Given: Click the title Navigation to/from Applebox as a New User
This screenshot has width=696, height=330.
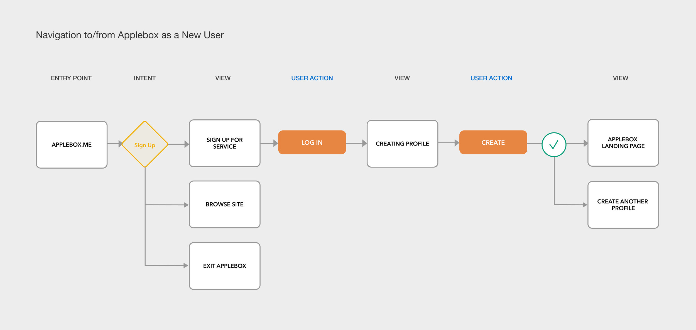Looking at the screenshot, I should [x=130, y=35].
